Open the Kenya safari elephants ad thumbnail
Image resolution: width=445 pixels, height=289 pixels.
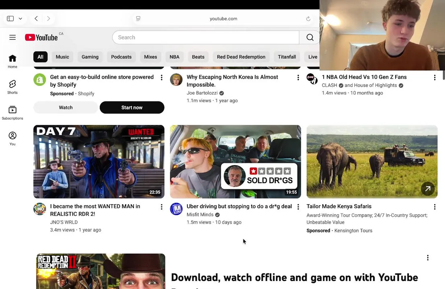click(x=372, y=162)
